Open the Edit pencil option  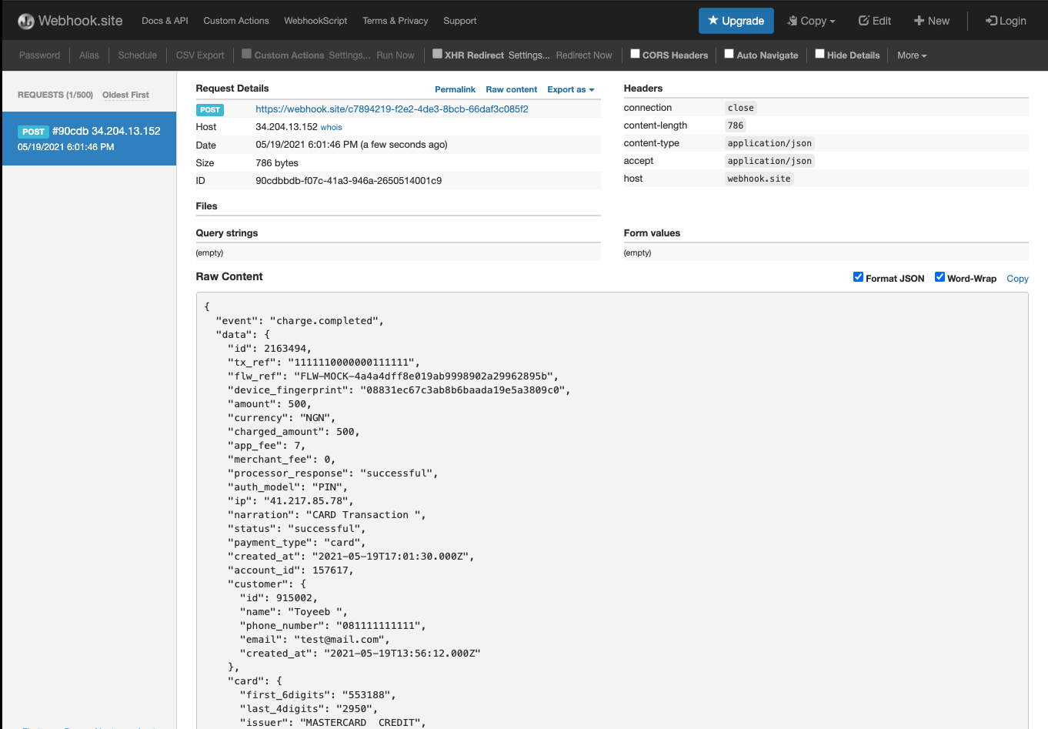tap(875, 21)
